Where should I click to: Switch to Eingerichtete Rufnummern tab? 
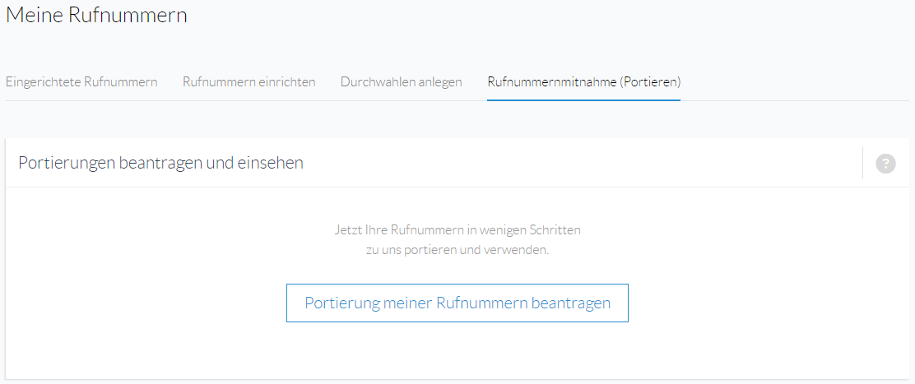point(81,81)
